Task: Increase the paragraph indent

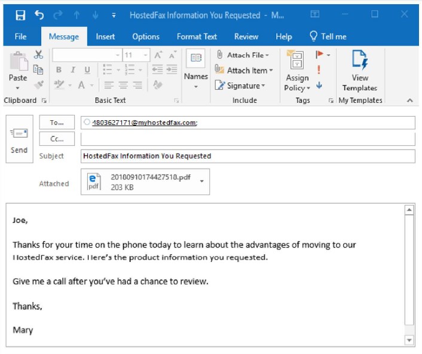Action: click(x=172, y=70)
